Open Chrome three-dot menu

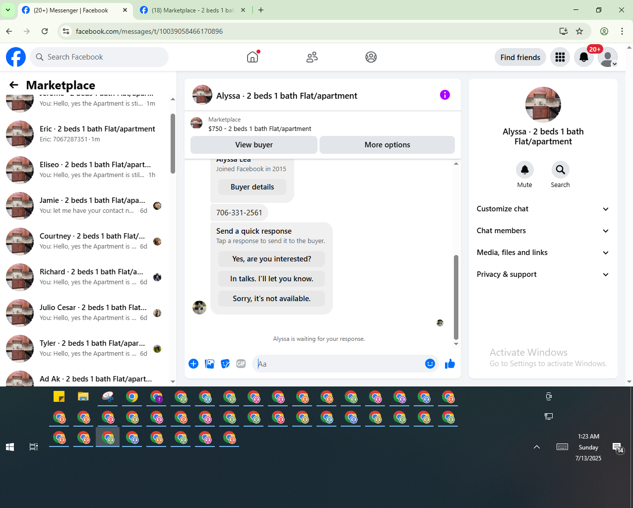click(x=622, y=31)
